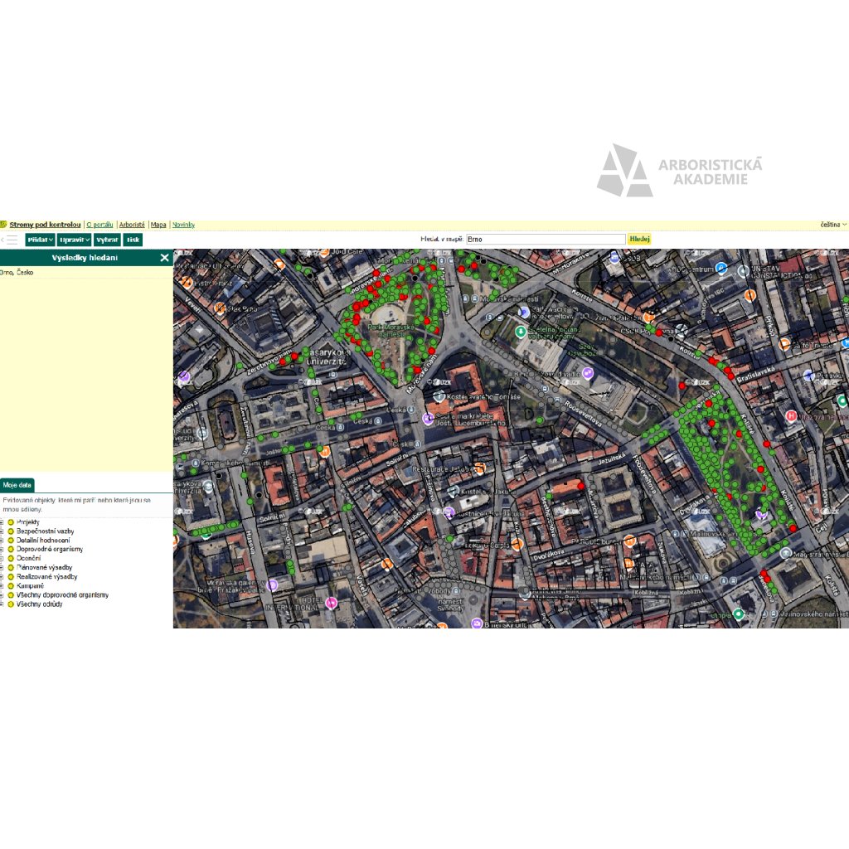
Task: Click the purple marker at Jošt Lucemburský statue
Action: (x=429, y=419)
